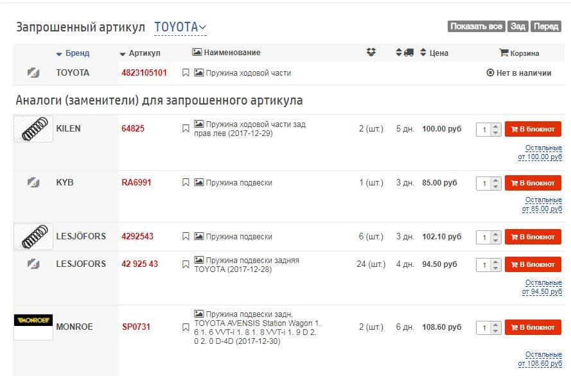Click the shopping cart Корзина header icon

point(504,53)
